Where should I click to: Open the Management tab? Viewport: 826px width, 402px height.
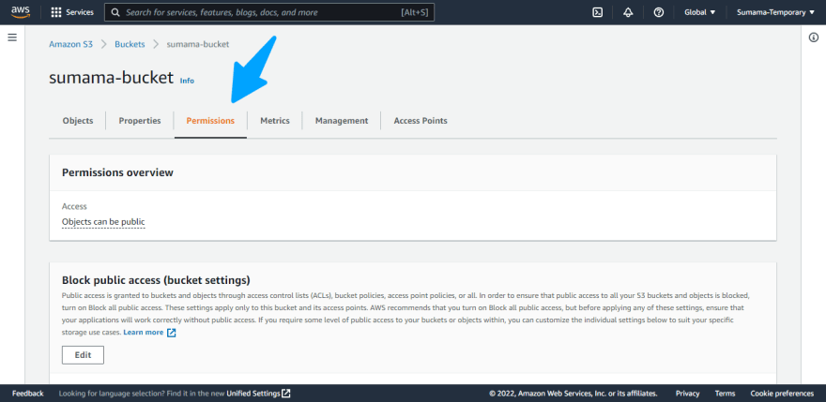pos(342,121)
